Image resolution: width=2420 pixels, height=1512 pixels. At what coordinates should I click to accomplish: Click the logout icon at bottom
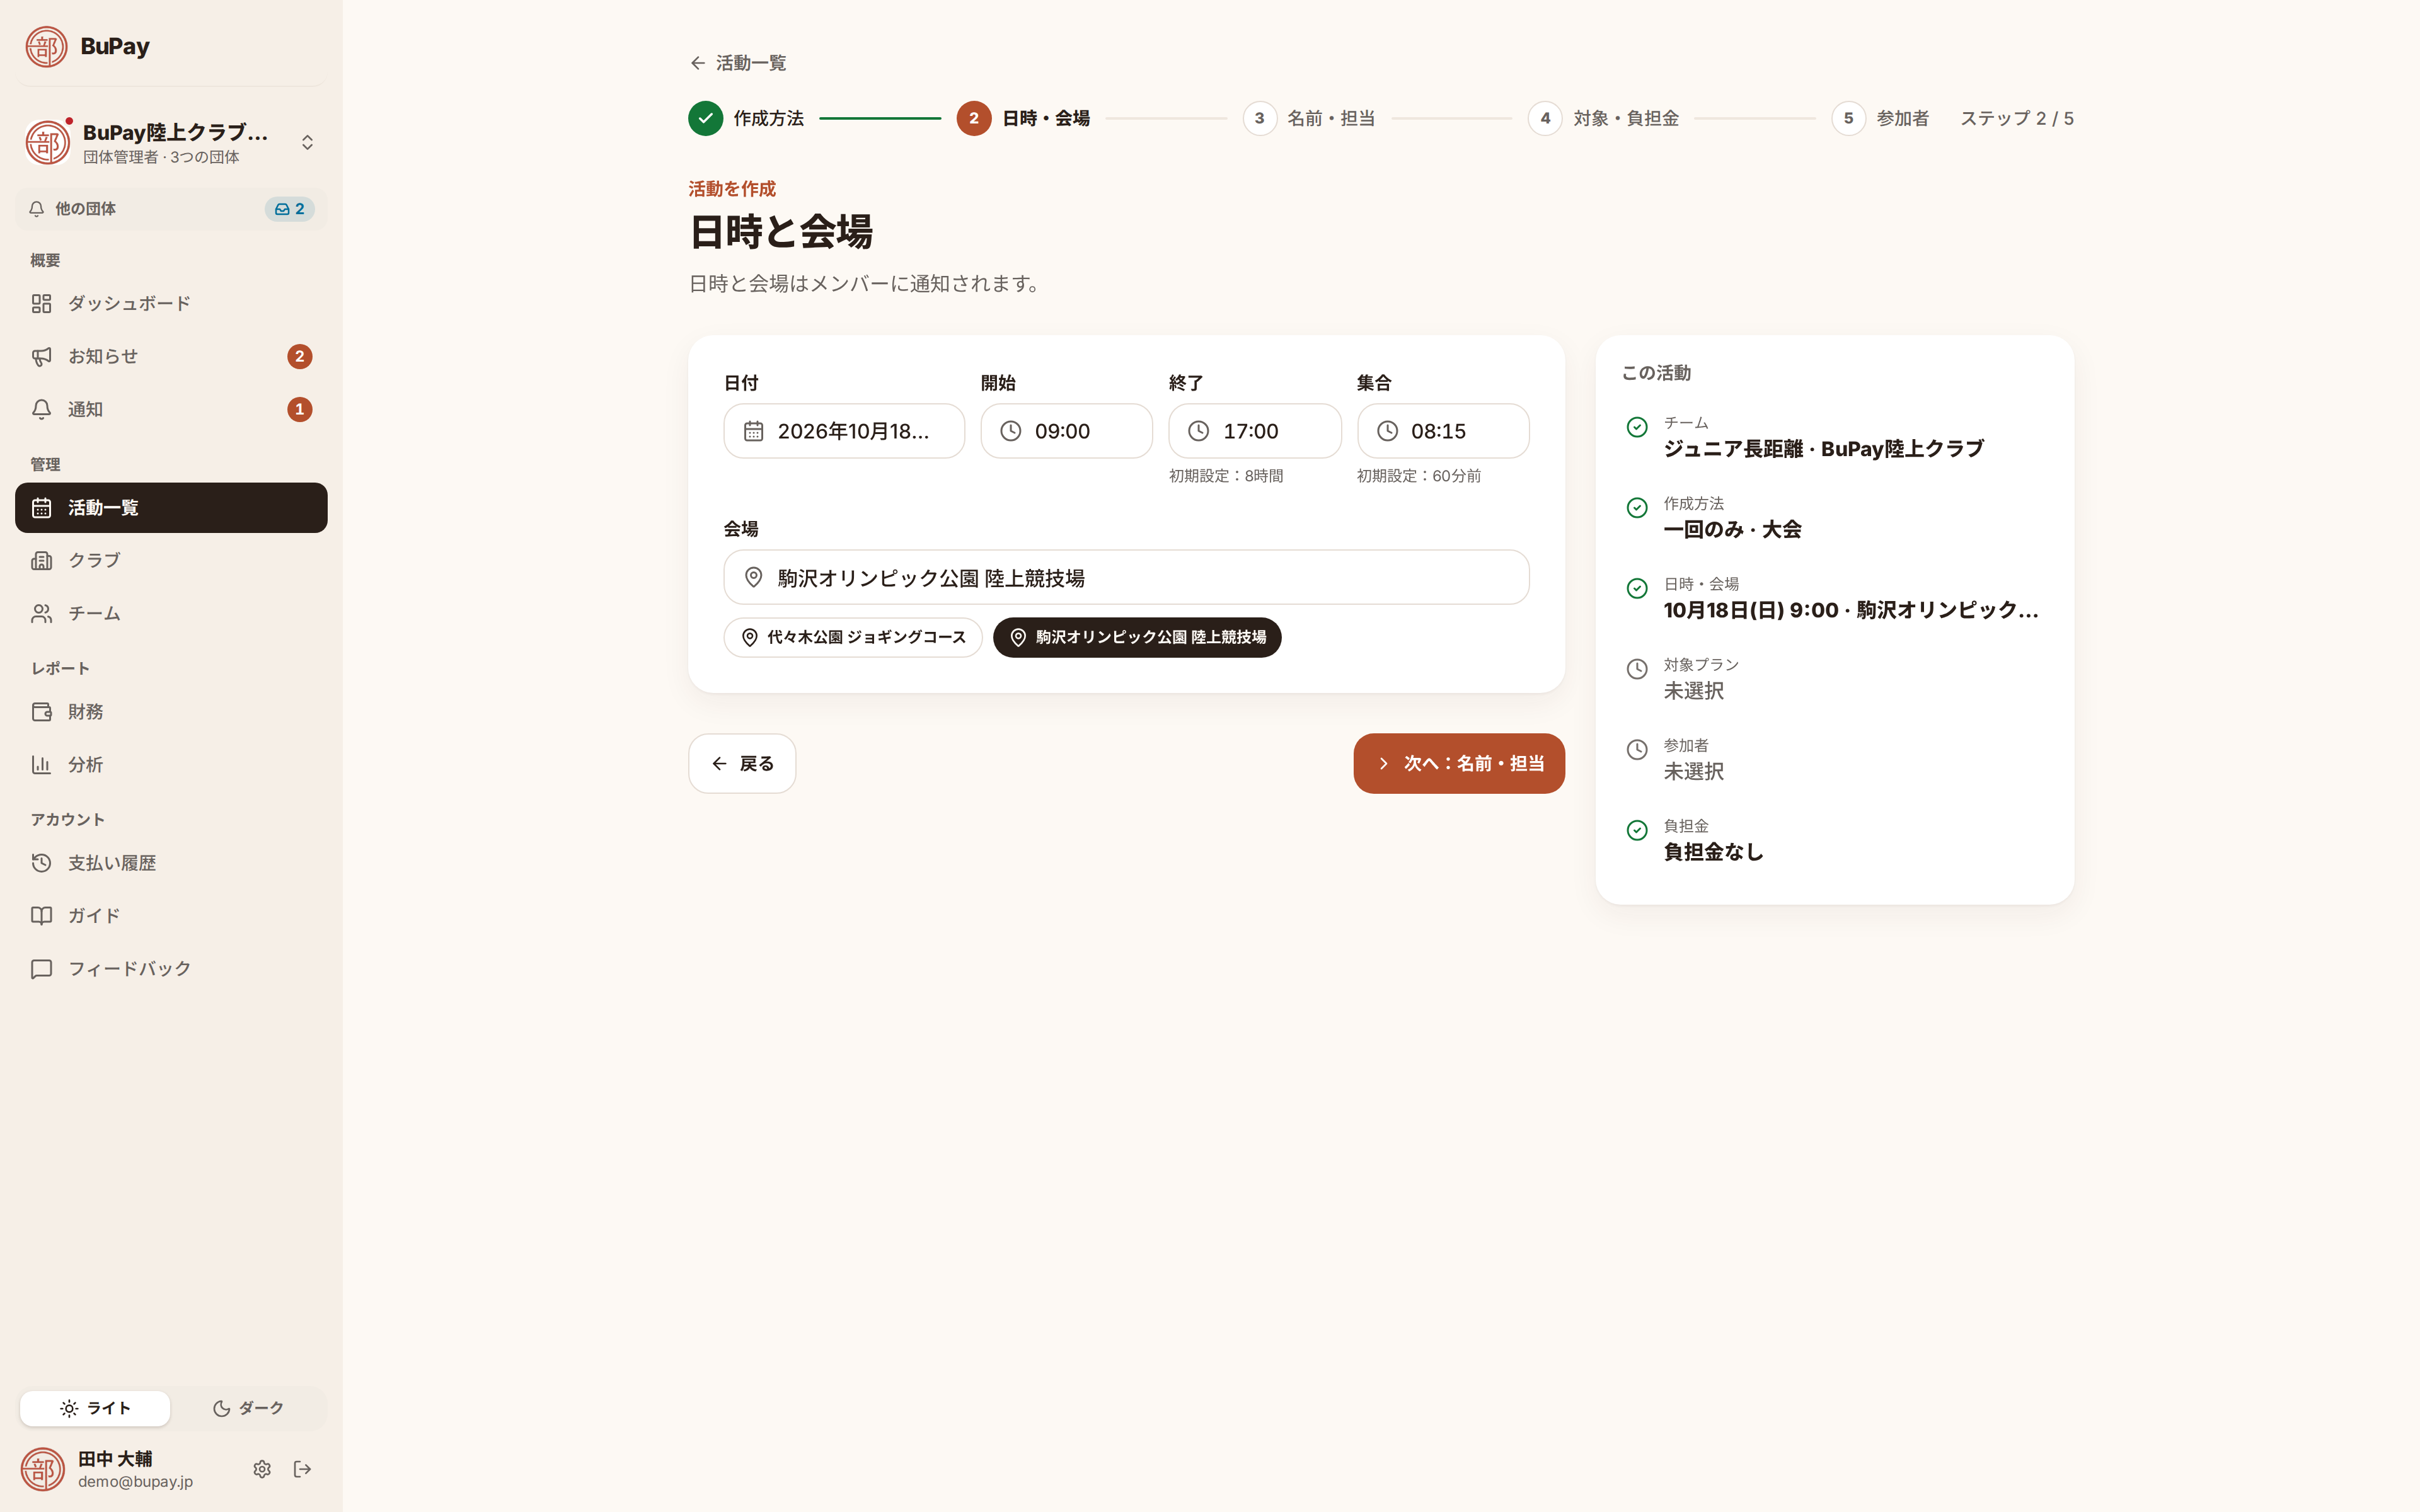coord(302,1469)
